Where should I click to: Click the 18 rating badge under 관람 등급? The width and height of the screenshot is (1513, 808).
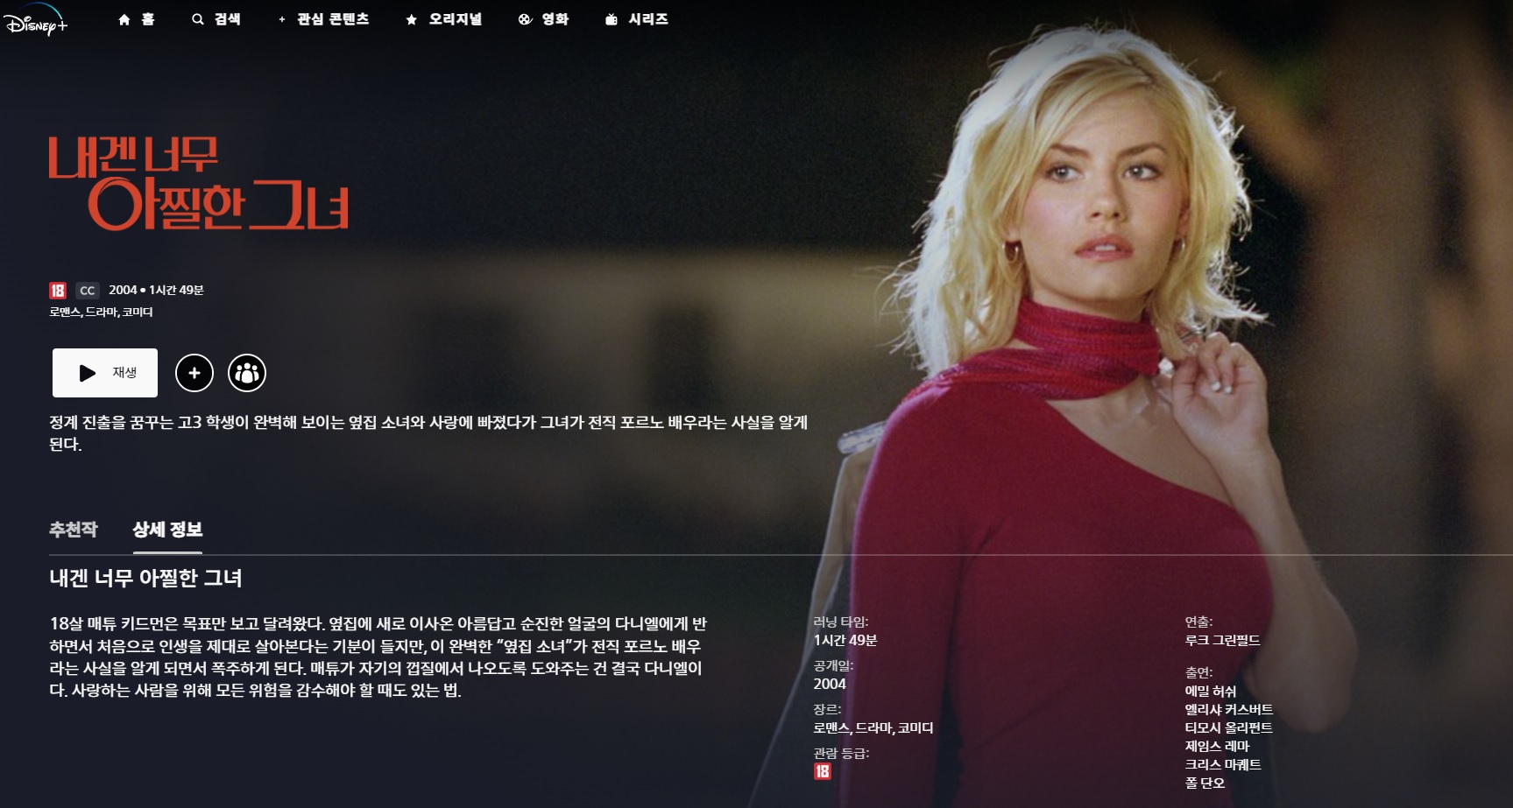tap(822, 771)
